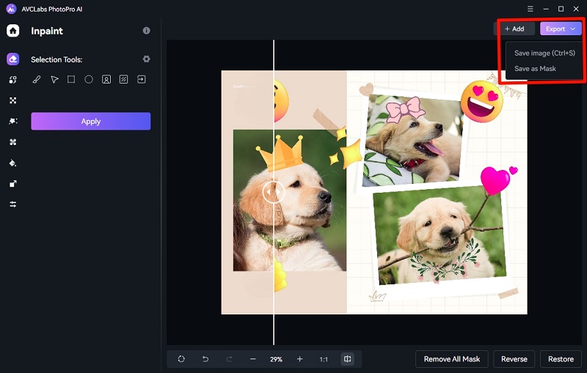Open the four-petal flower tool in sidebar

[x=12, y=142]
